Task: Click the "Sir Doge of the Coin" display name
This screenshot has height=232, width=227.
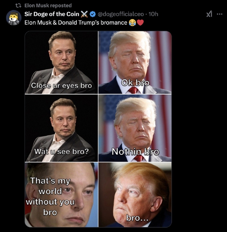Action: [51, 14]
